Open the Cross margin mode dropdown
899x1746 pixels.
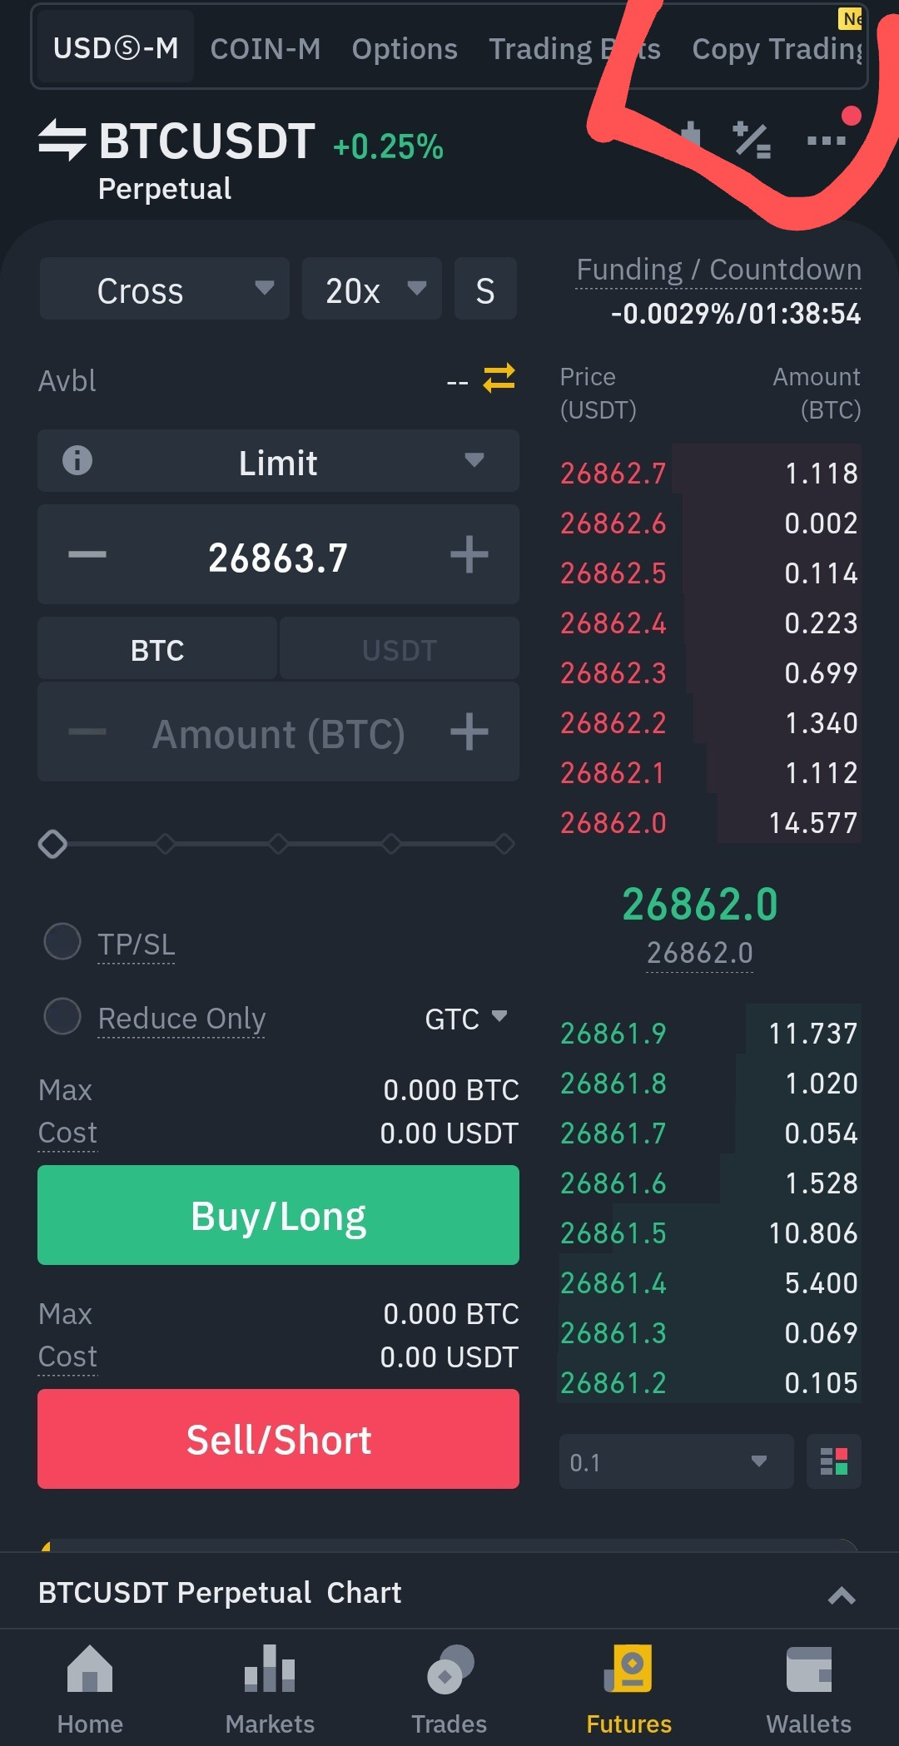[x=165, y=290]
